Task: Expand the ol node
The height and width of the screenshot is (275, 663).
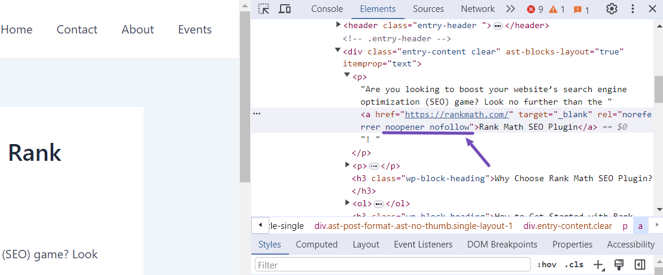Action: 347,203
